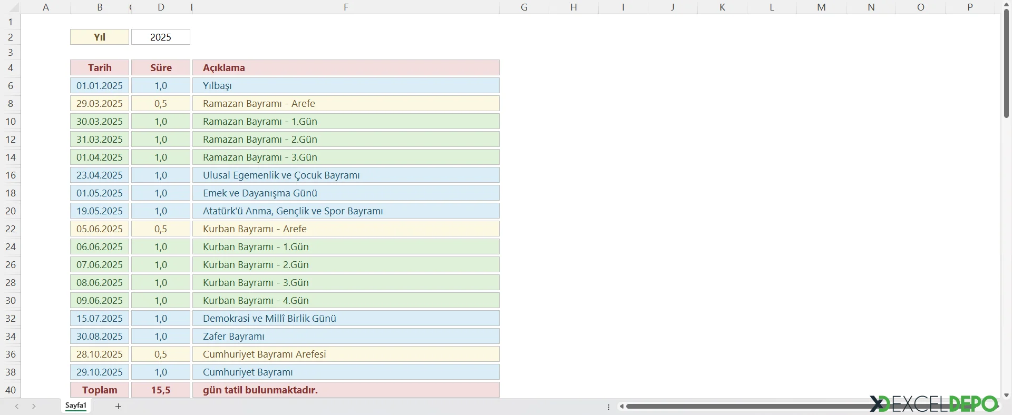Click the add new sheet plus icon
Image resolution: width=1012 pixels, height=415 pixels.
click(118, 406)
